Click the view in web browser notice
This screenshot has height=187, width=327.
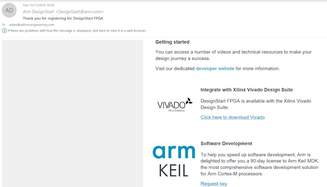coord(77,31)
